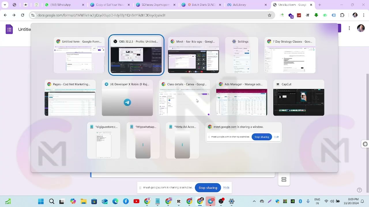
Task: Open the Facebook taskbar icon
Action: pyautogui.click(x=126, y=202)
